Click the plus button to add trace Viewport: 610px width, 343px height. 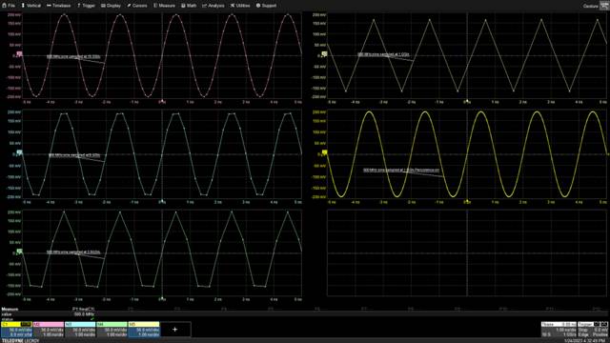175,330
